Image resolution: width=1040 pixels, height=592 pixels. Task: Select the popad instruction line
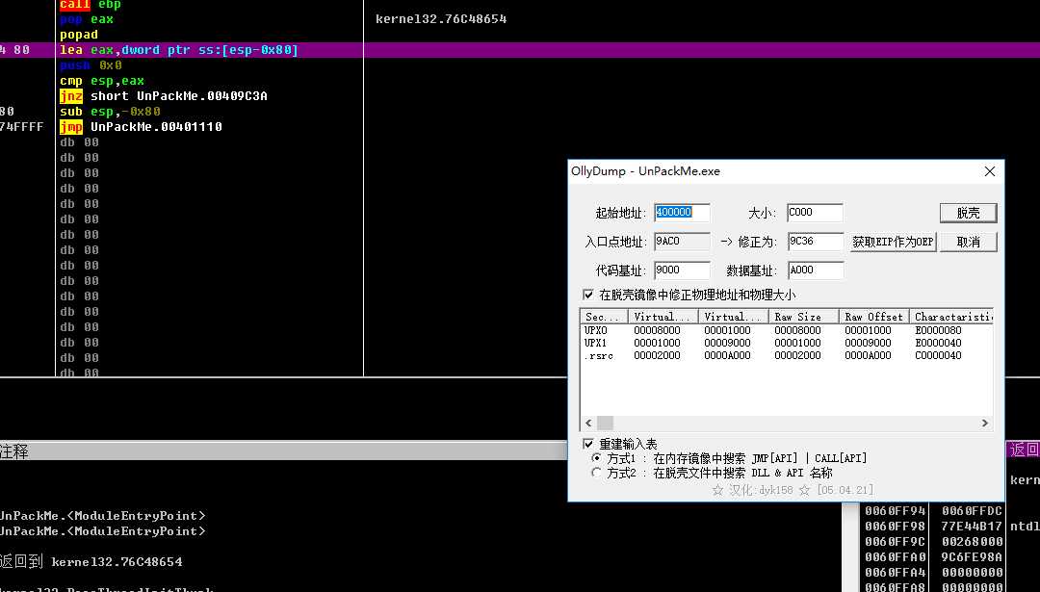(78, 35)
